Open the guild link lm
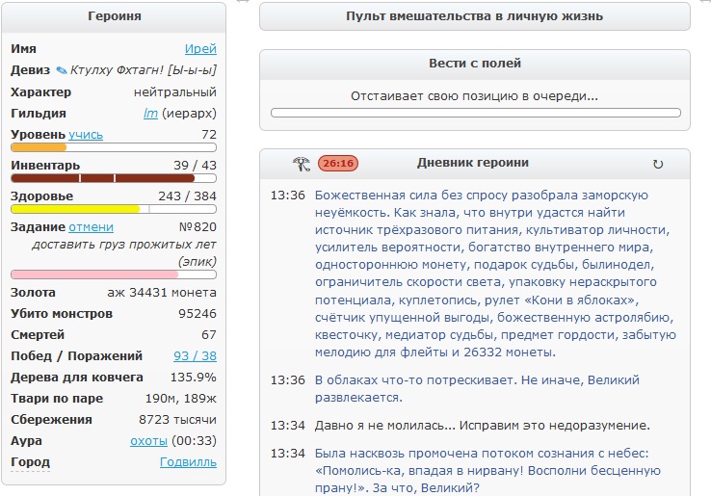The width and height of the screenshot is (711, 496). tap(149, 113)
